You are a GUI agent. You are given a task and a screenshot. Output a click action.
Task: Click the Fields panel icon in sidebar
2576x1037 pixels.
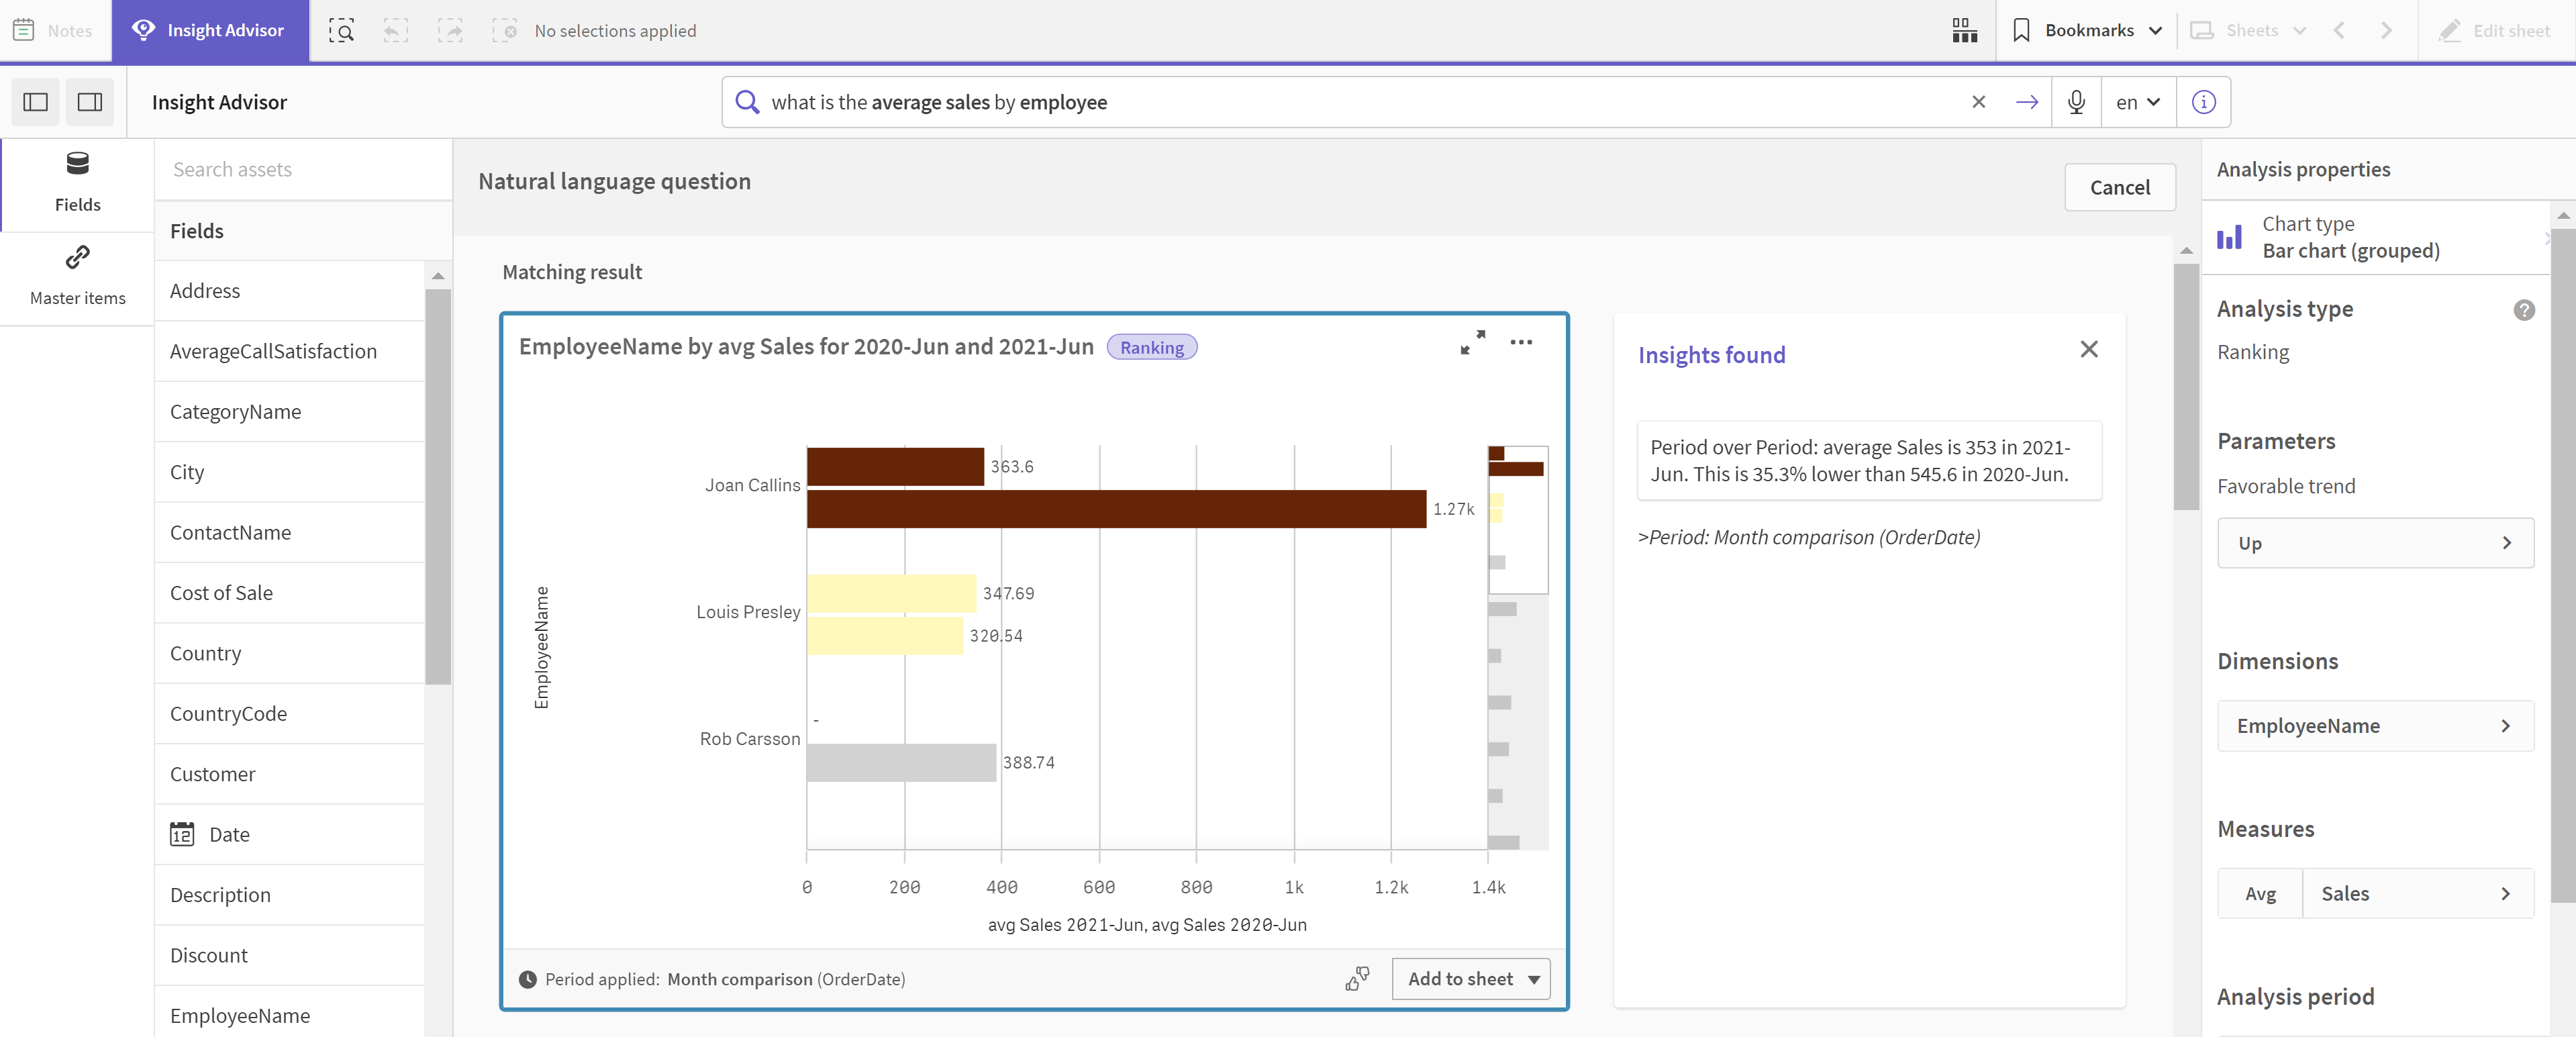77,177
